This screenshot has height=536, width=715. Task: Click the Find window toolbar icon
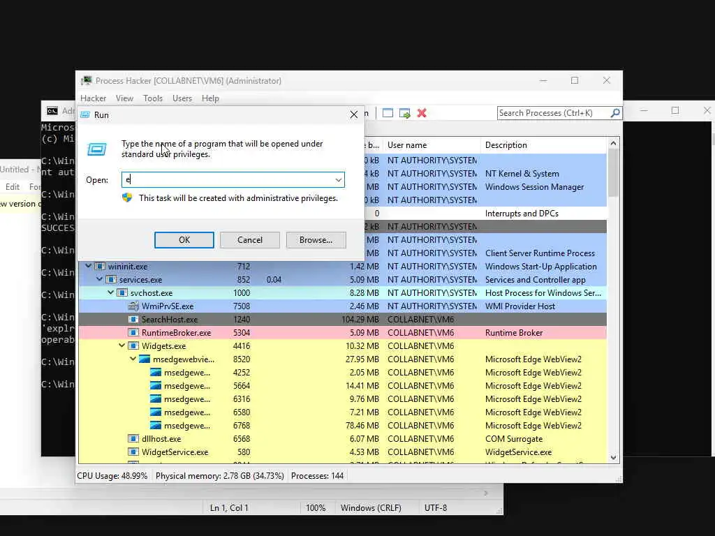pyautogui.click(x=388, y=113)
